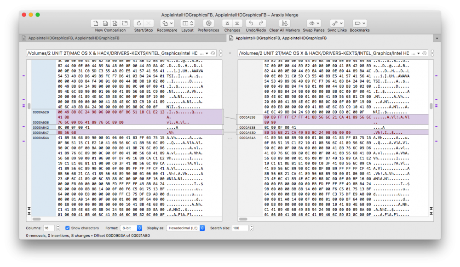Start a new text comparison
Image resolution: width=460 pixels, height=267 pixels.
pos(96,23)
